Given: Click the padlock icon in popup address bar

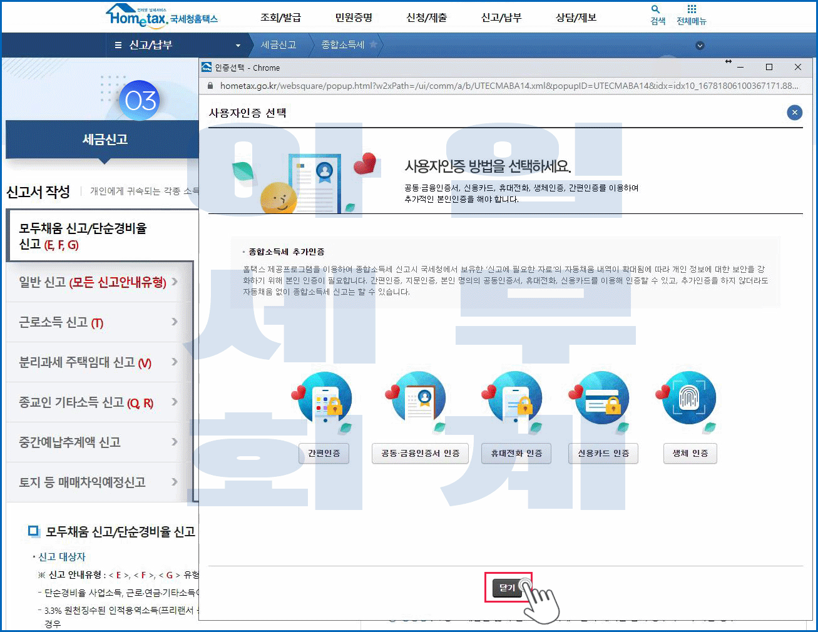Looking at the screenshot, I should tap(210, 86).
